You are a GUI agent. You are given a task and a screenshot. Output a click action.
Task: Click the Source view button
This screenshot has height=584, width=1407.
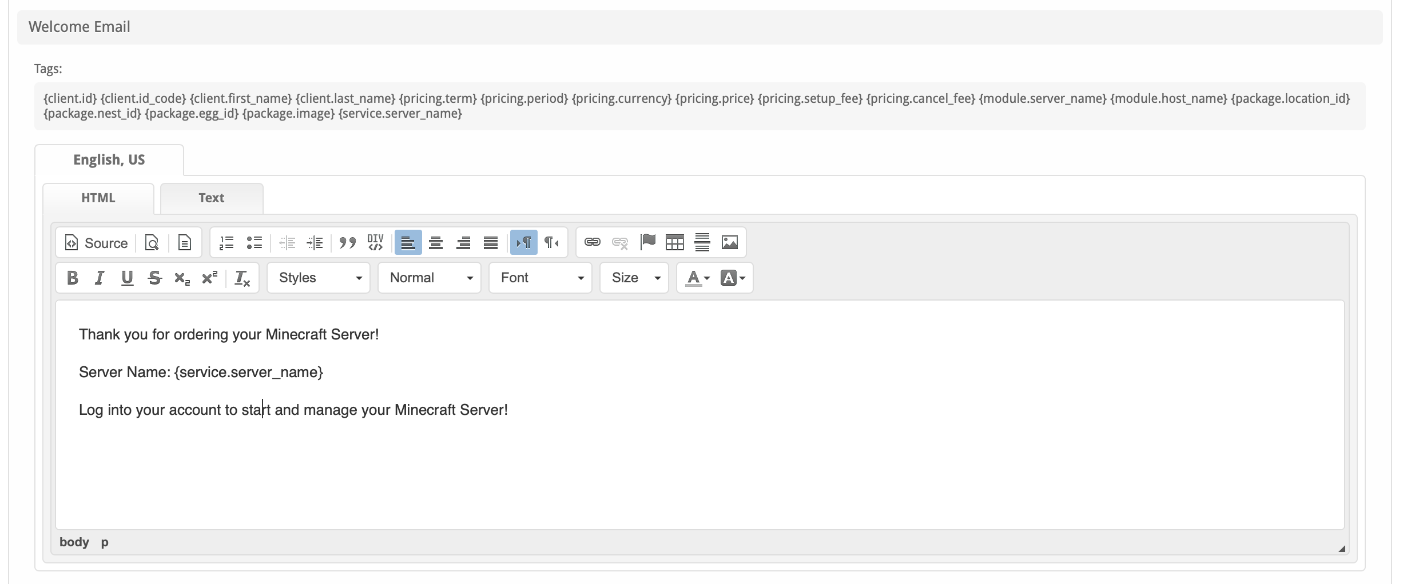pos(96,243)
